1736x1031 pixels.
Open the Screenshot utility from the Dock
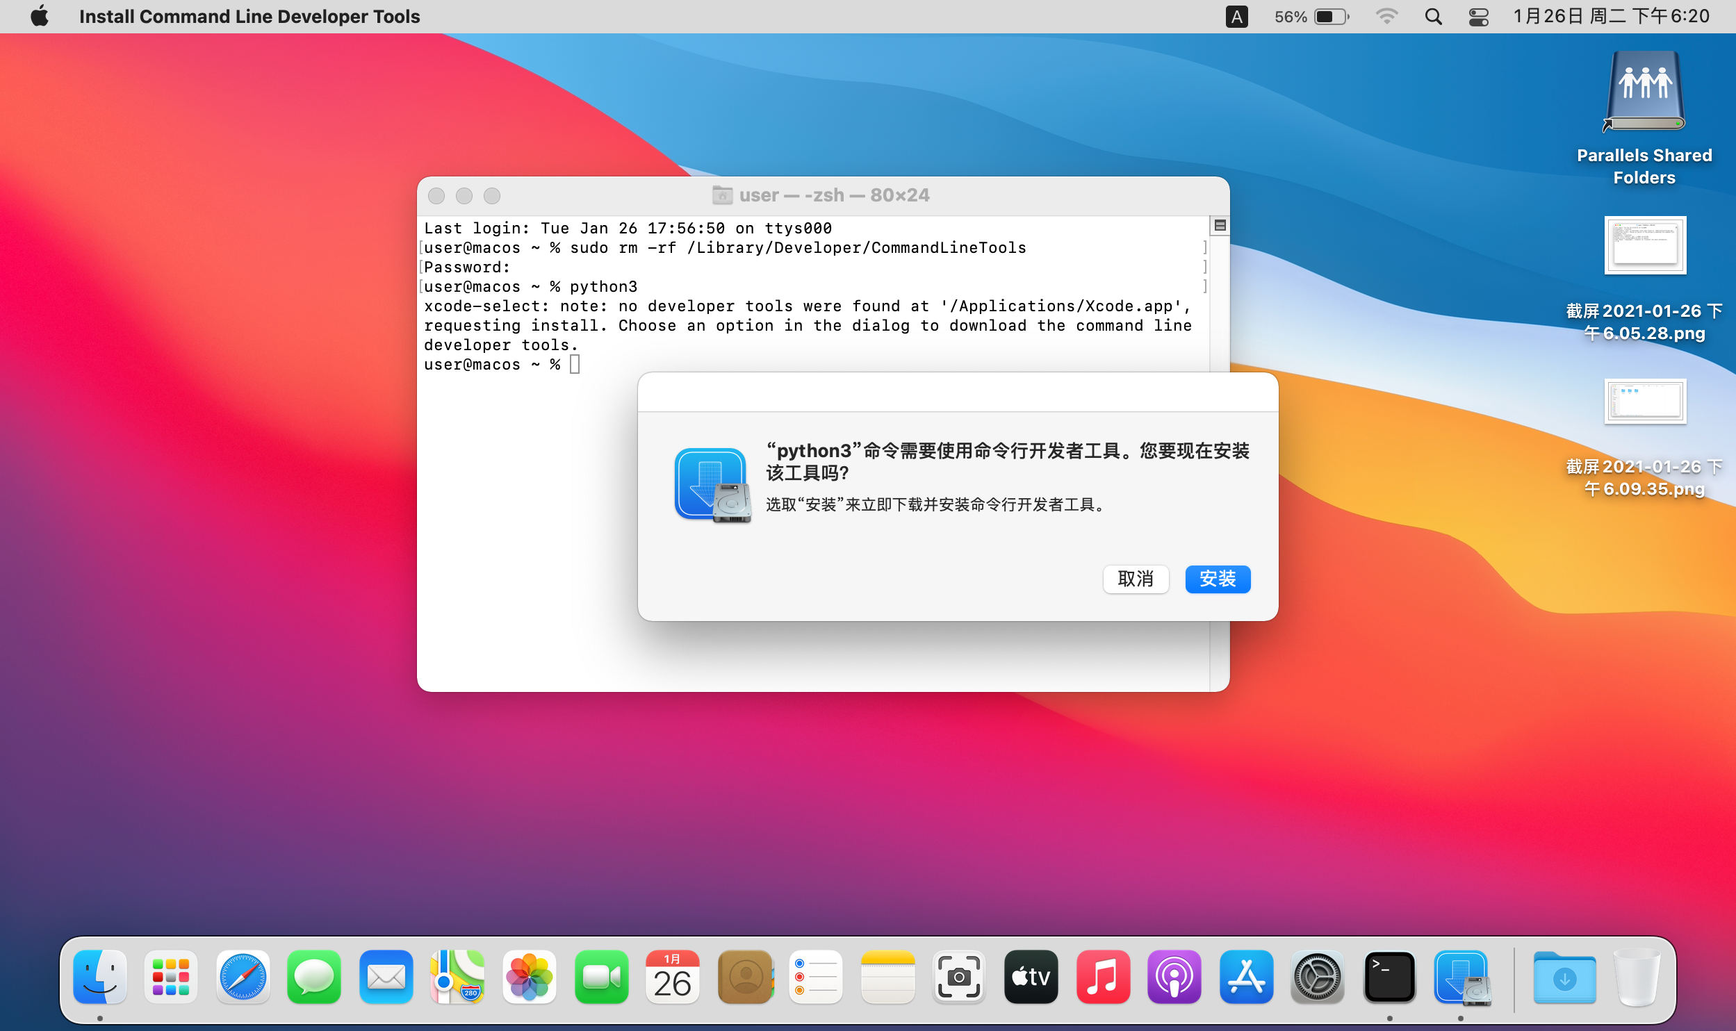pyautogui.click(x=959, y=977)
